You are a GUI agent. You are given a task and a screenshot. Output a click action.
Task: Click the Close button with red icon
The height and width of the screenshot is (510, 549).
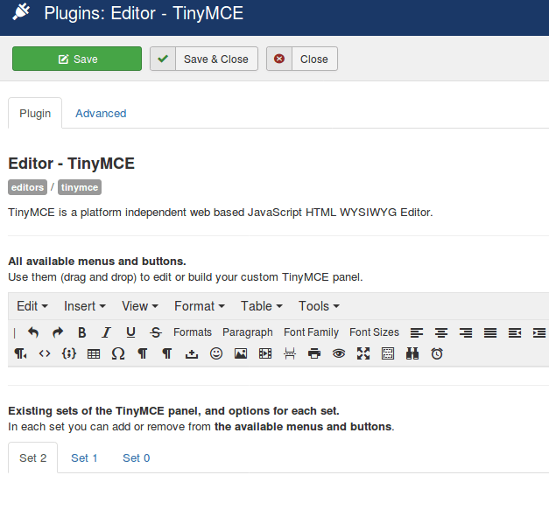(x=302, y=59)
